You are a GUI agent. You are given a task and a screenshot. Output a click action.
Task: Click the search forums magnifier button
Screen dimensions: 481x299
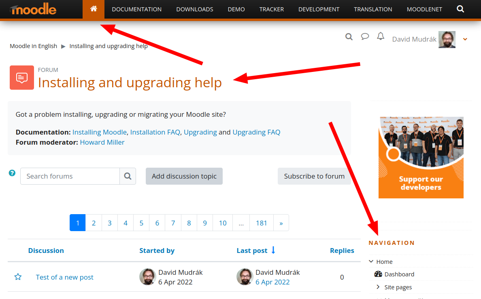128,176
